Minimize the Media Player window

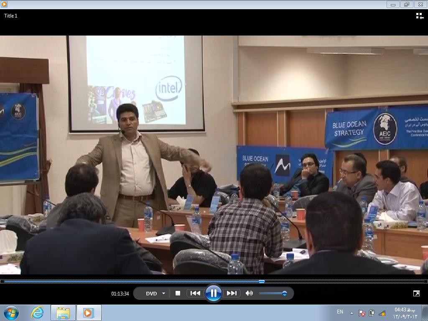pos(393,4)
